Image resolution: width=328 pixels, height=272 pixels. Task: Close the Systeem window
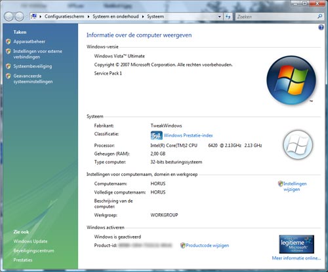[x=317, y=3]
